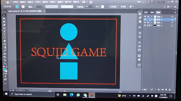Image resolution: width=181 pixels, height=101 pixels.
Task: Open the stroke weight dropdown
Action: coord(43,7)
